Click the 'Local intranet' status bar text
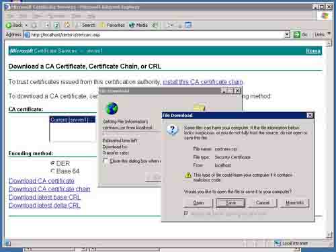Screen dimensions: 336x252 tap(295, 243)
